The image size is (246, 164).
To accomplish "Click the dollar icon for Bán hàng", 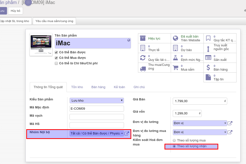I will coord(208,68).
